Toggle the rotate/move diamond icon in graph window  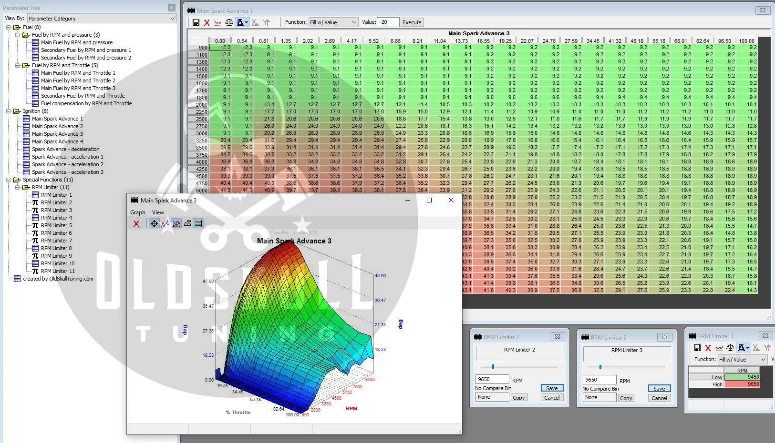pos(154,223)
